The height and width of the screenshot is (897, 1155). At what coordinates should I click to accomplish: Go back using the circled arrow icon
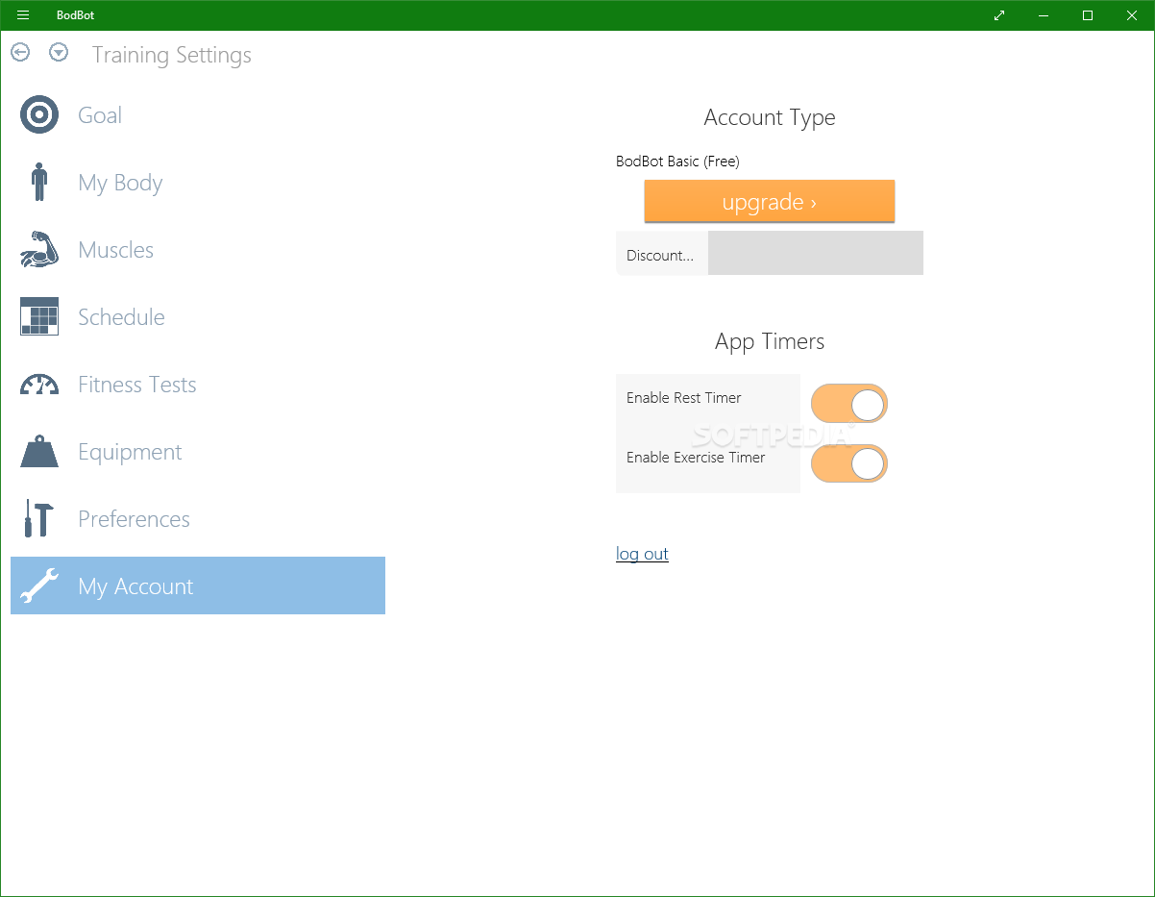20,53
